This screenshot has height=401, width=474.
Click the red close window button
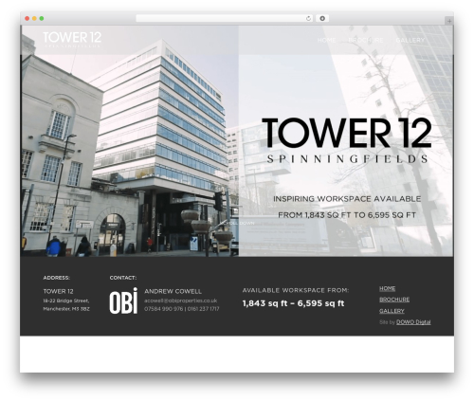point(27,19)
